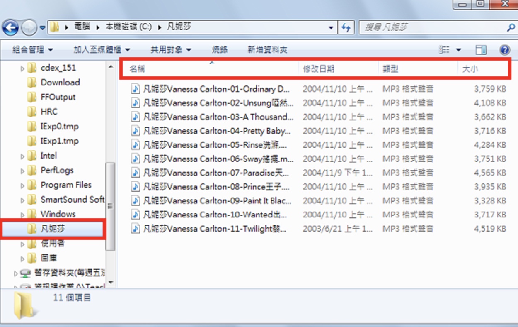Open address bar history dropdown arrow
518x327 pixels.
point(331,28)
